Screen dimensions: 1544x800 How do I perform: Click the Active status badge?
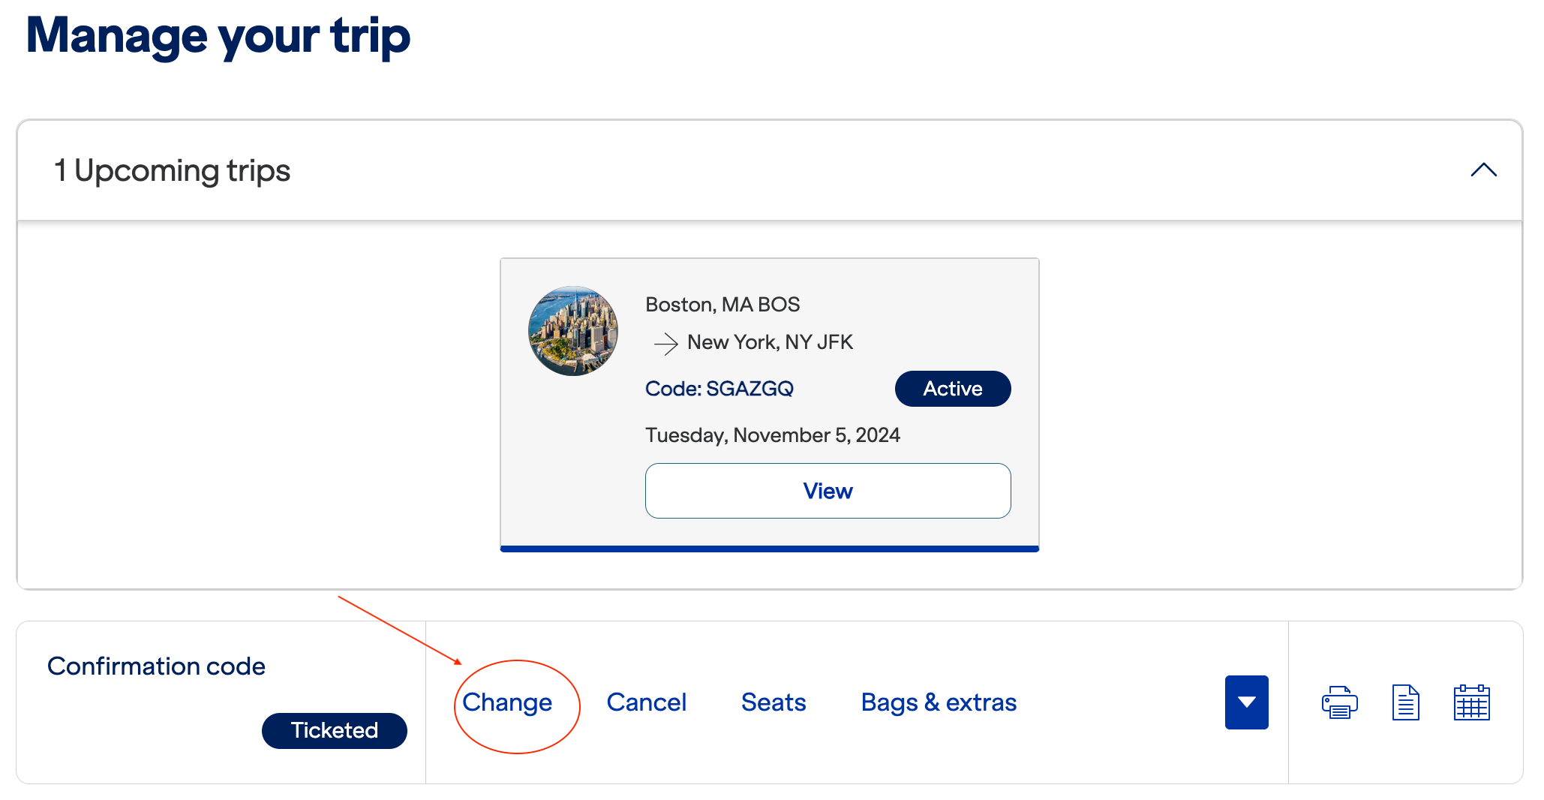click(x=952, y=389)
